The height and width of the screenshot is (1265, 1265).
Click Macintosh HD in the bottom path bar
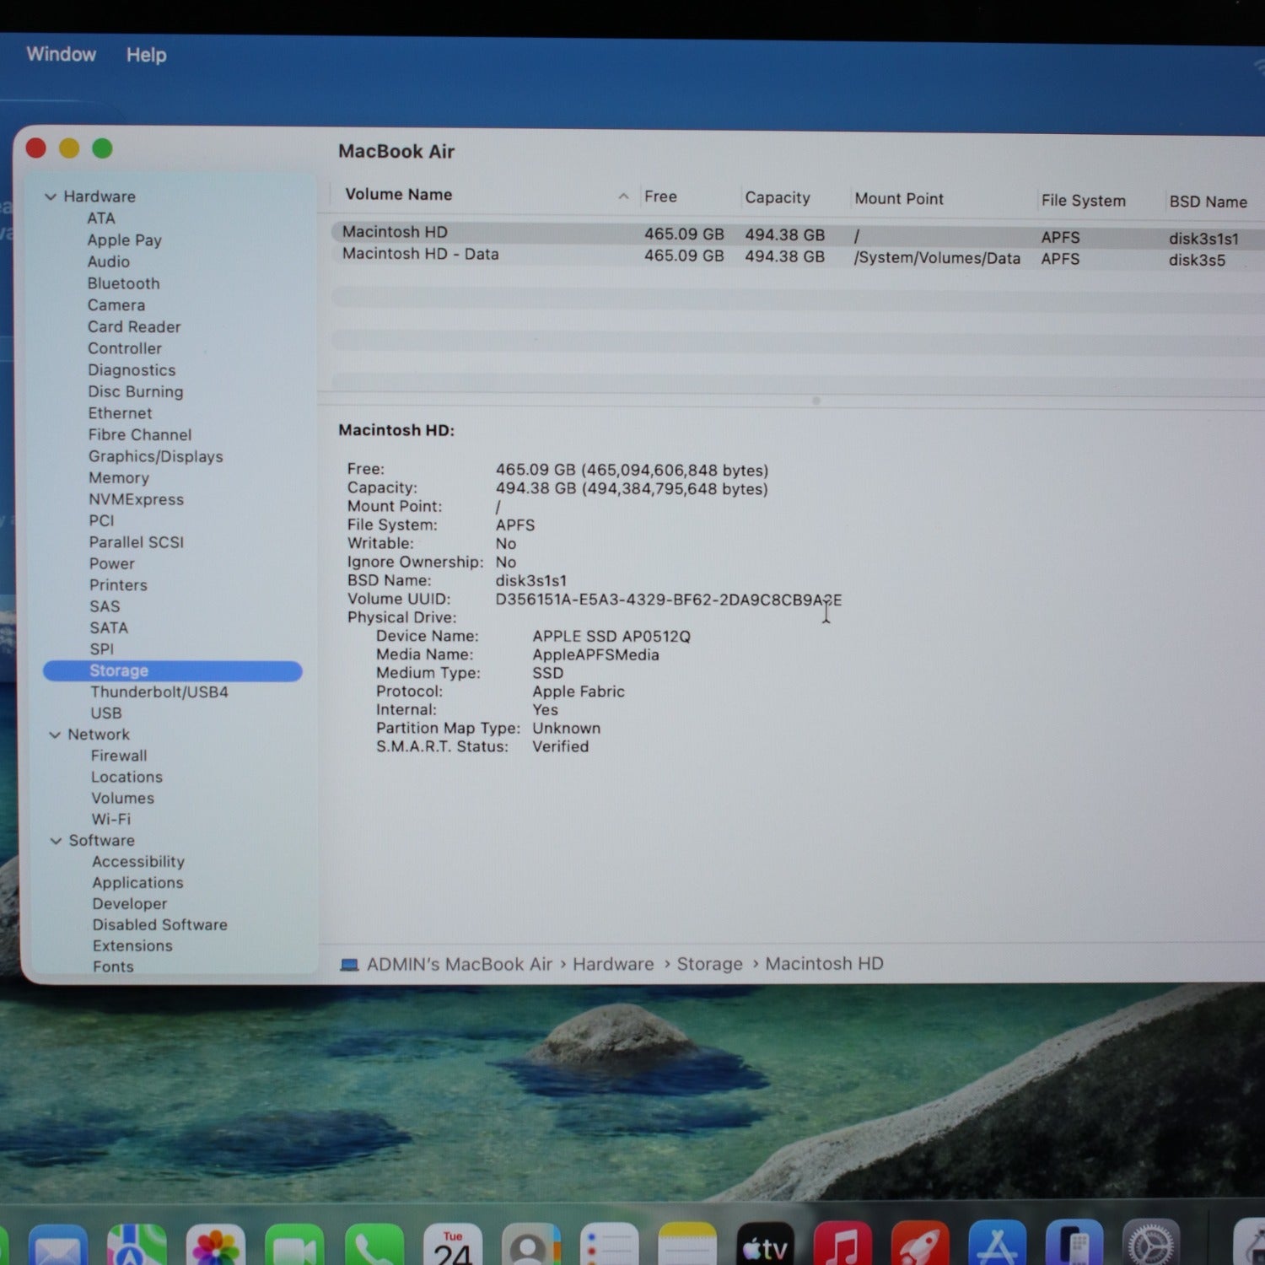(824, 963)
